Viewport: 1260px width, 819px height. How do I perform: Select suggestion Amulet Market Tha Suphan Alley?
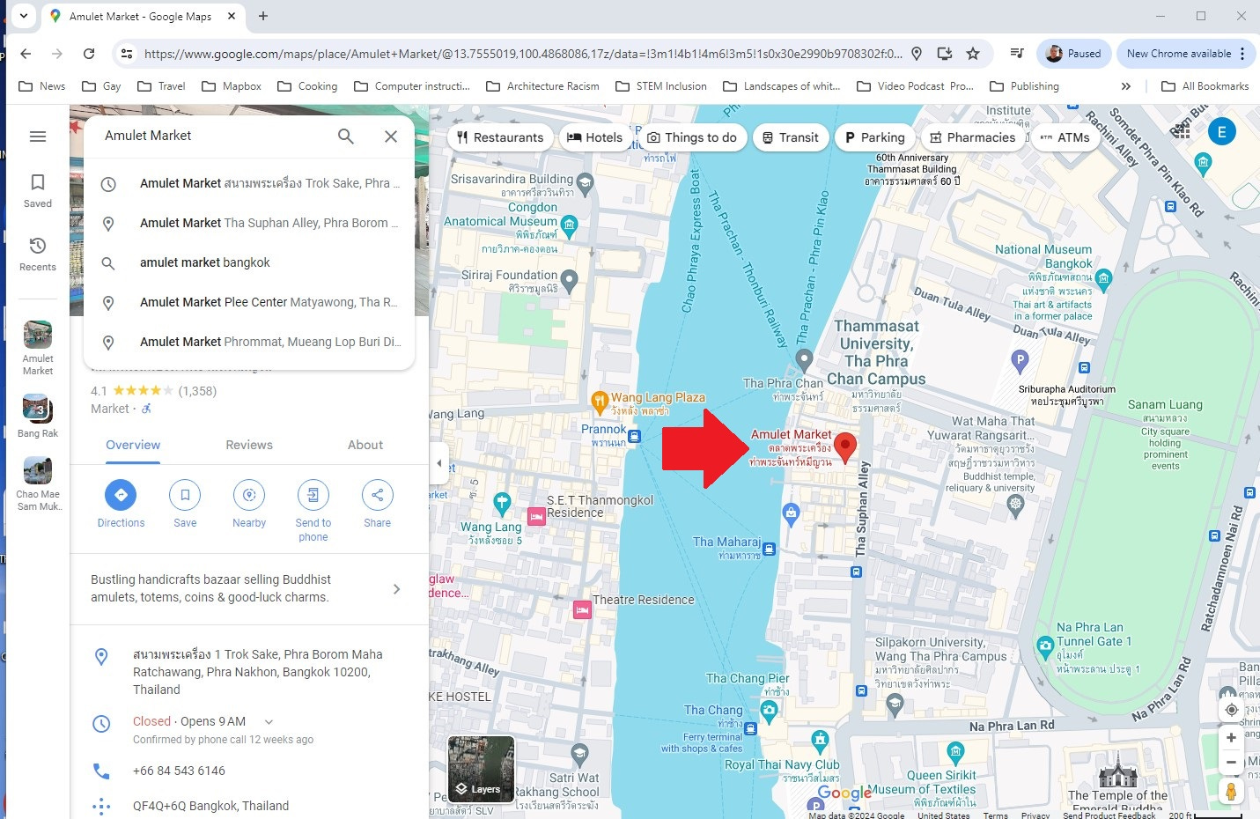(249, 223)
